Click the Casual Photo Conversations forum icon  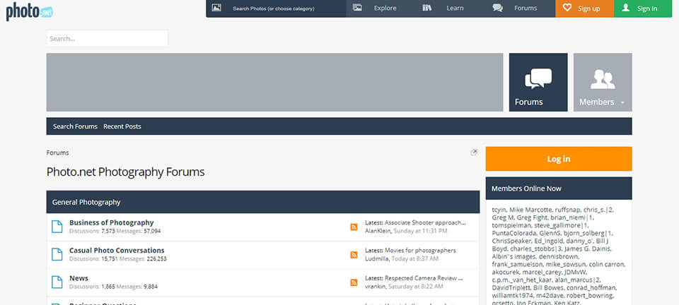(57, 254)
